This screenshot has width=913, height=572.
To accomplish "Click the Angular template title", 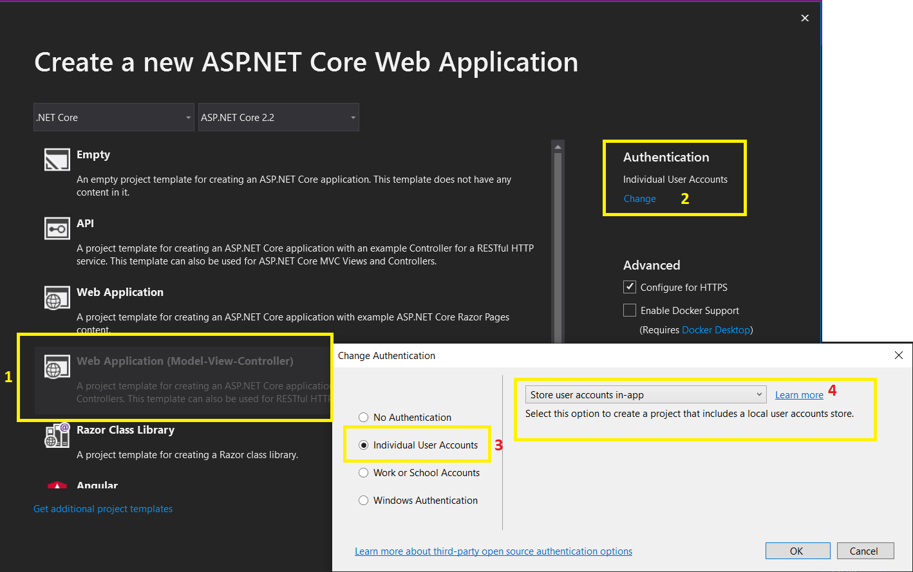I will pos(97,485).
